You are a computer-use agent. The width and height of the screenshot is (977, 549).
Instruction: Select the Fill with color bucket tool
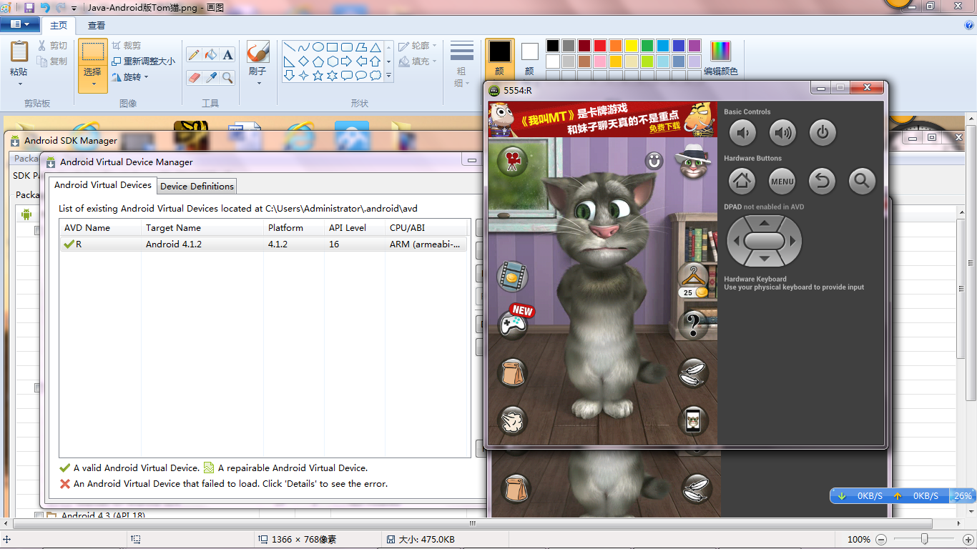point(210,55)
